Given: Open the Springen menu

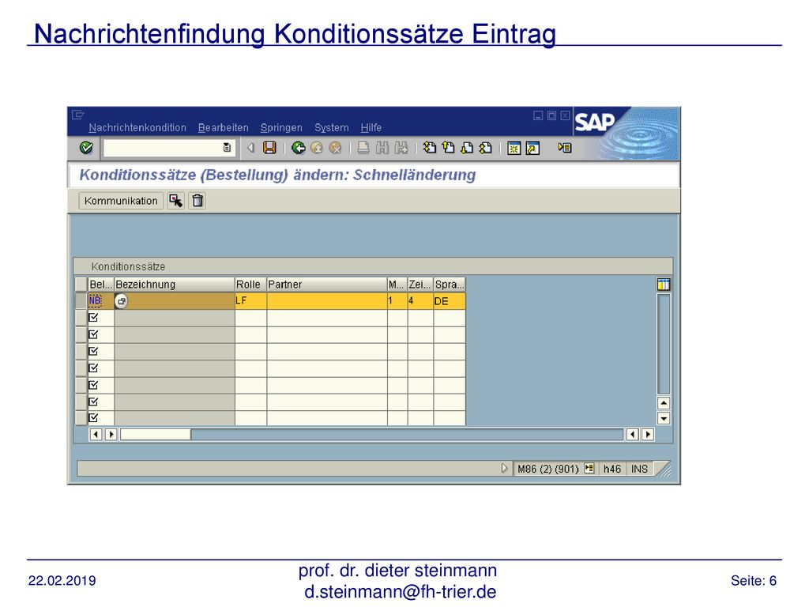Looking at the screenshot, I should tap(281, 127).
